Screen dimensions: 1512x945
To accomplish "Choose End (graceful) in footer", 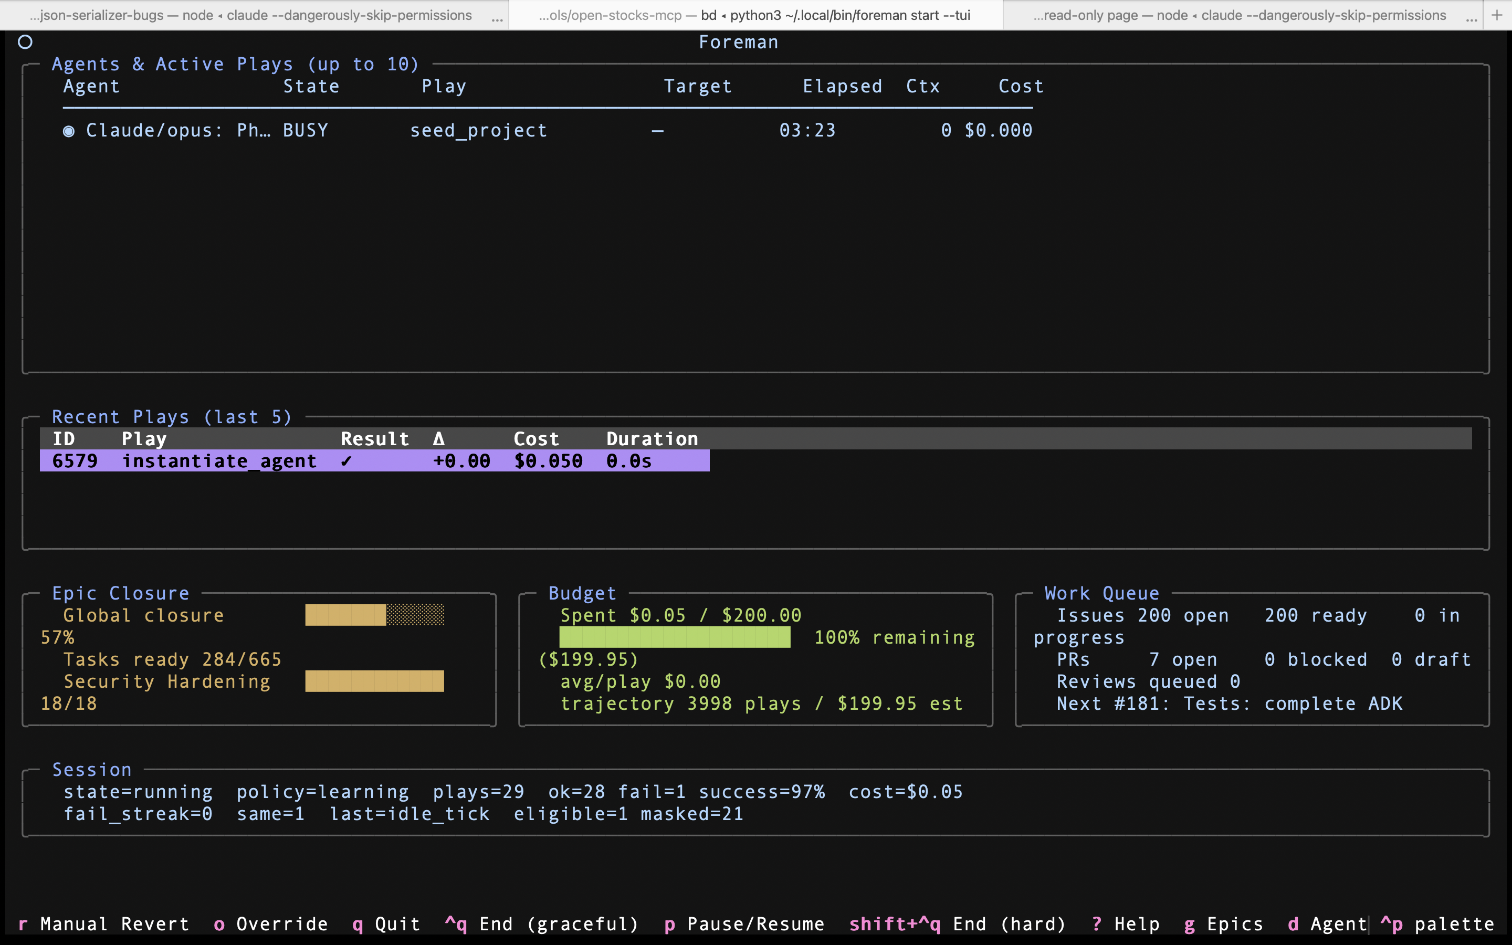I will 542,924.
